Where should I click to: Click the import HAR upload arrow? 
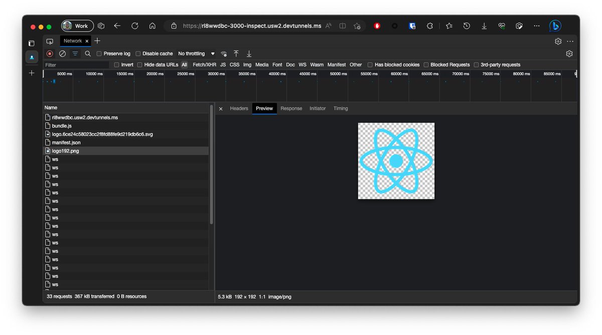coord(236,54)
